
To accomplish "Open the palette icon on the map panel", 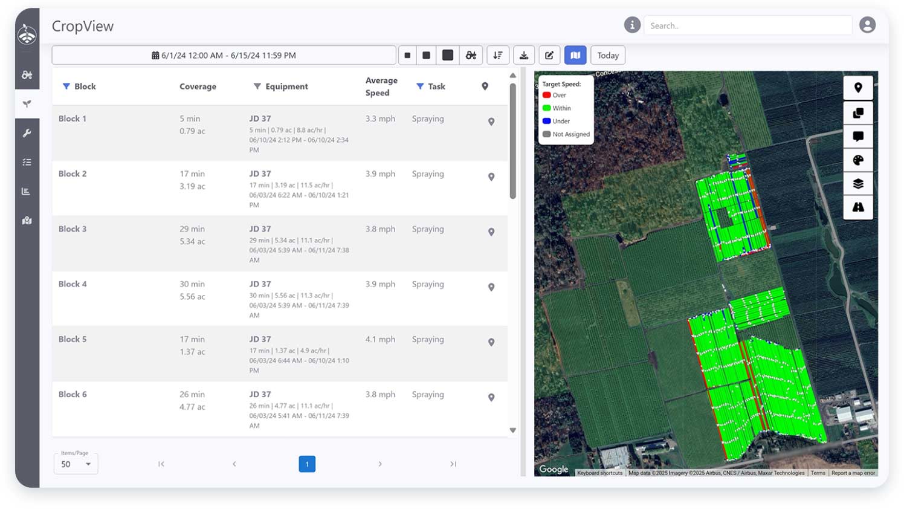I will pyautogui.click(x=857, y=160).
